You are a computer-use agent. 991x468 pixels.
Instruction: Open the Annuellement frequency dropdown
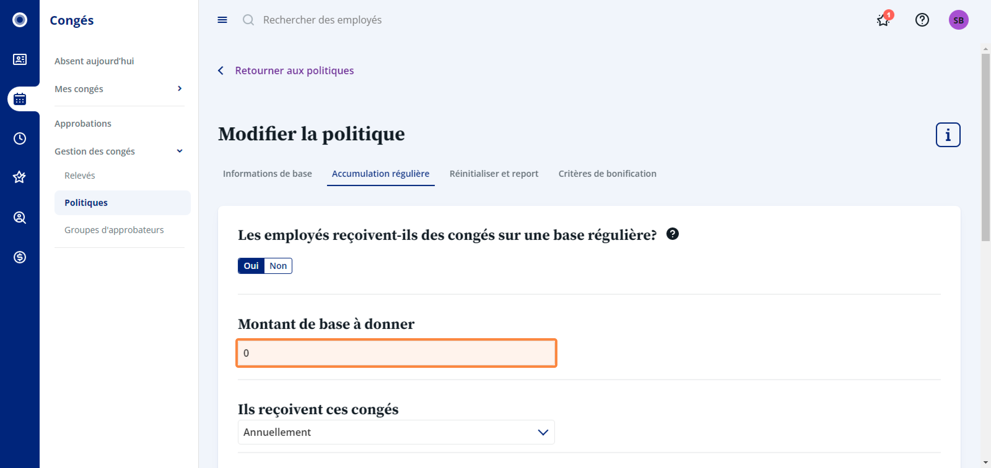click(396, 432)
